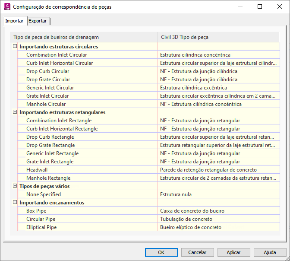Collapse the Importando encanamentos group

(15, 202)
